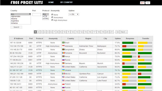
Task: Open the BY COUNTRY menu item
Action: [66, 2]
